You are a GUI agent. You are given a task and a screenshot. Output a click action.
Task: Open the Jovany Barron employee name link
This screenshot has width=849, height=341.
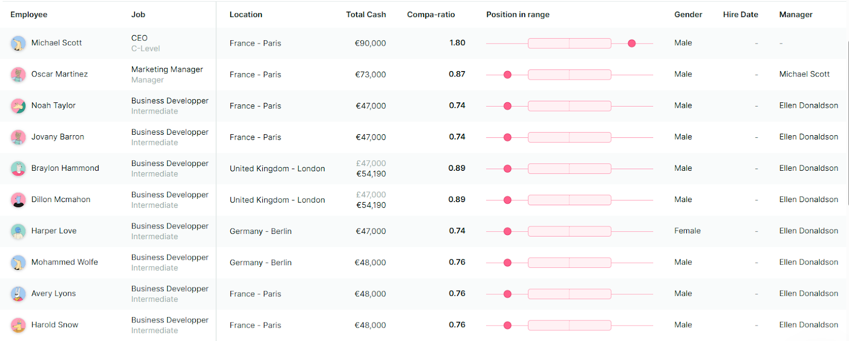[x=57, y=137]
